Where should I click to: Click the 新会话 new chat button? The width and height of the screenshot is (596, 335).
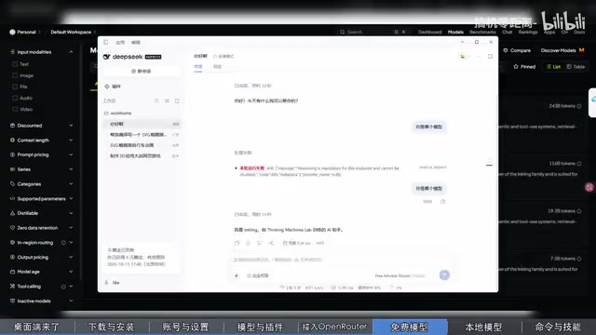[141, 72]
